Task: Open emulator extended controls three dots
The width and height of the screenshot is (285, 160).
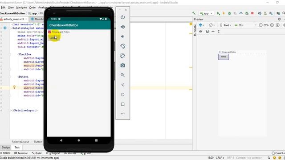Action: [123, 114]
